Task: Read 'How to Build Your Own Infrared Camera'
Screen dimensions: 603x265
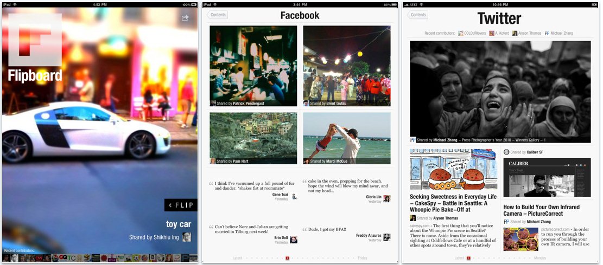Action: pos(542,210)
